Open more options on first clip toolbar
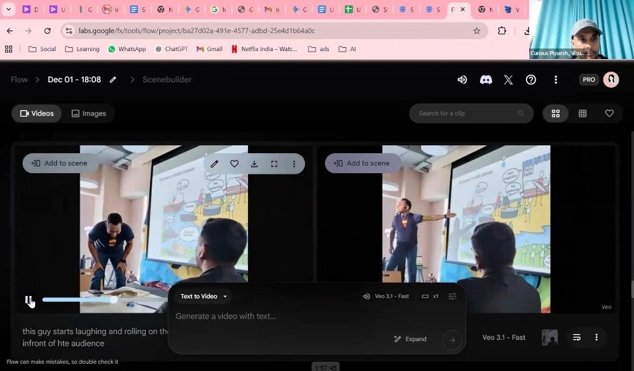This screenshot has width=634, height=371. point(294,163)
